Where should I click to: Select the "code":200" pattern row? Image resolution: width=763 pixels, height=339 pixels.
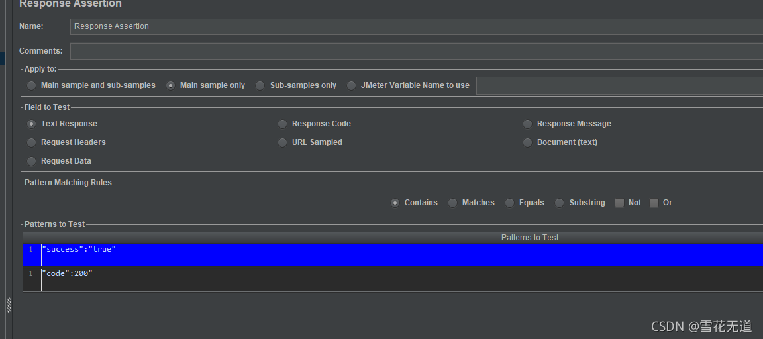393,279
